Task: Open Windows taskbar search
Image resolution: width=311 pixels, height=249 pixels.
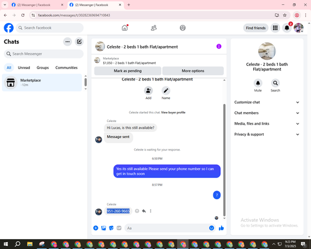Action: click(x=17, y=244)
